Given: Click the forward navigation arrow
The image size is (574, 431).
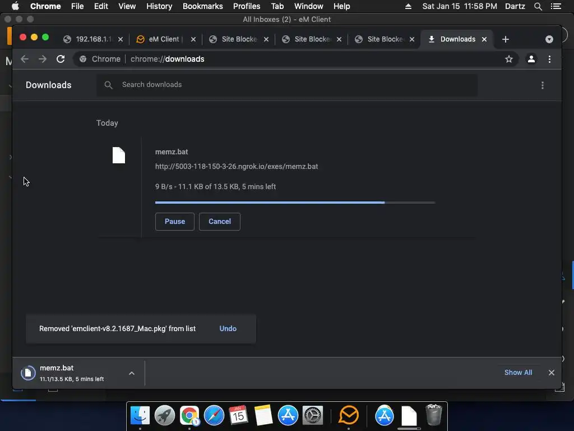Looking at the screenshot, I should pos(43,59).
